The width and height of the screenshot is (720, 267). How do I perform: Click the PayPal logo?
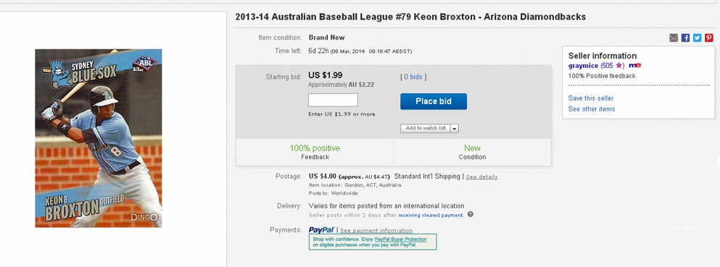point(321,230)
